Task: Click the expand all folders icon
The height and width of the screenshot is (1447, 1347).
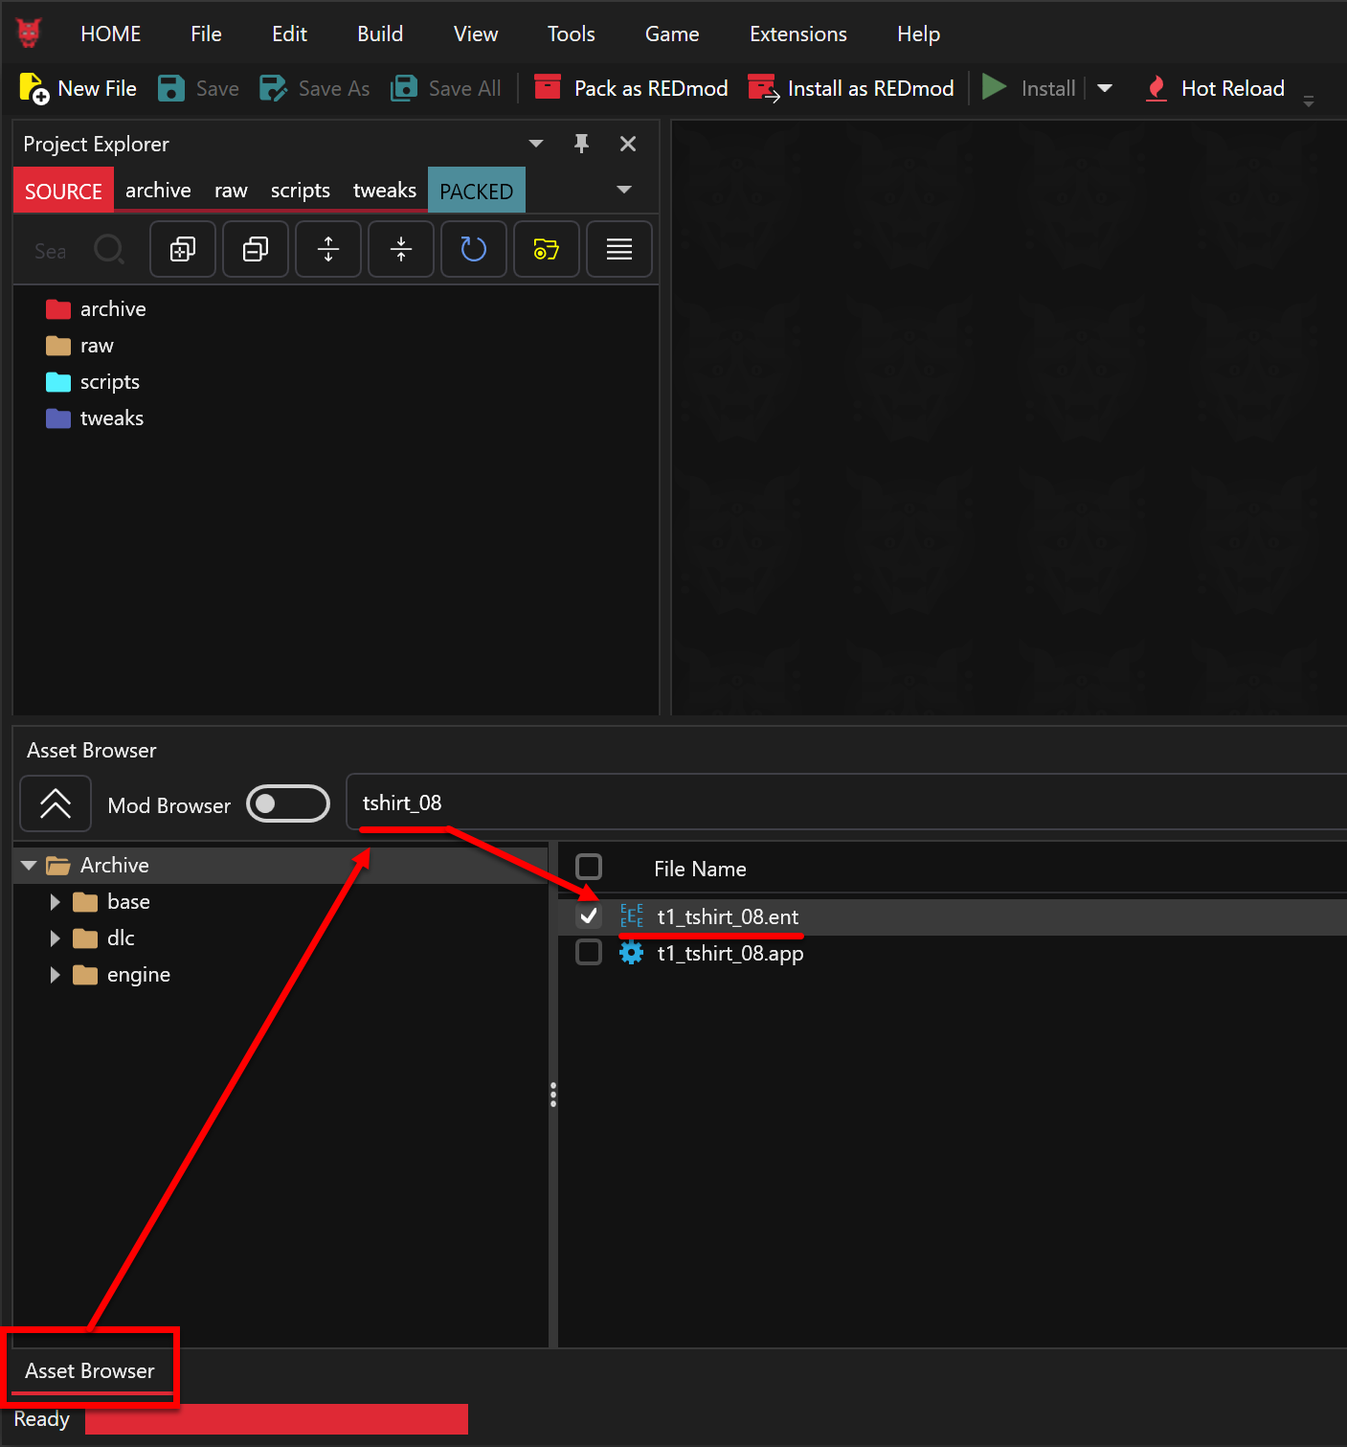Action: point(183,249)
